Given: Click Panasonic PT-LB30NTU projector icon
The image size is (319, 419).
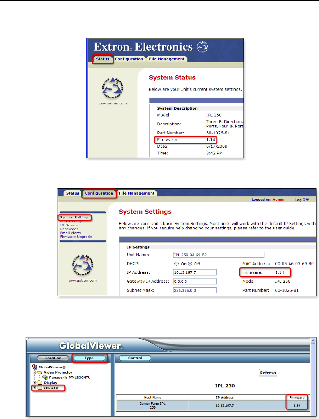Looking at the screenshot, I should pyautogui.click(x=45, y=377).
